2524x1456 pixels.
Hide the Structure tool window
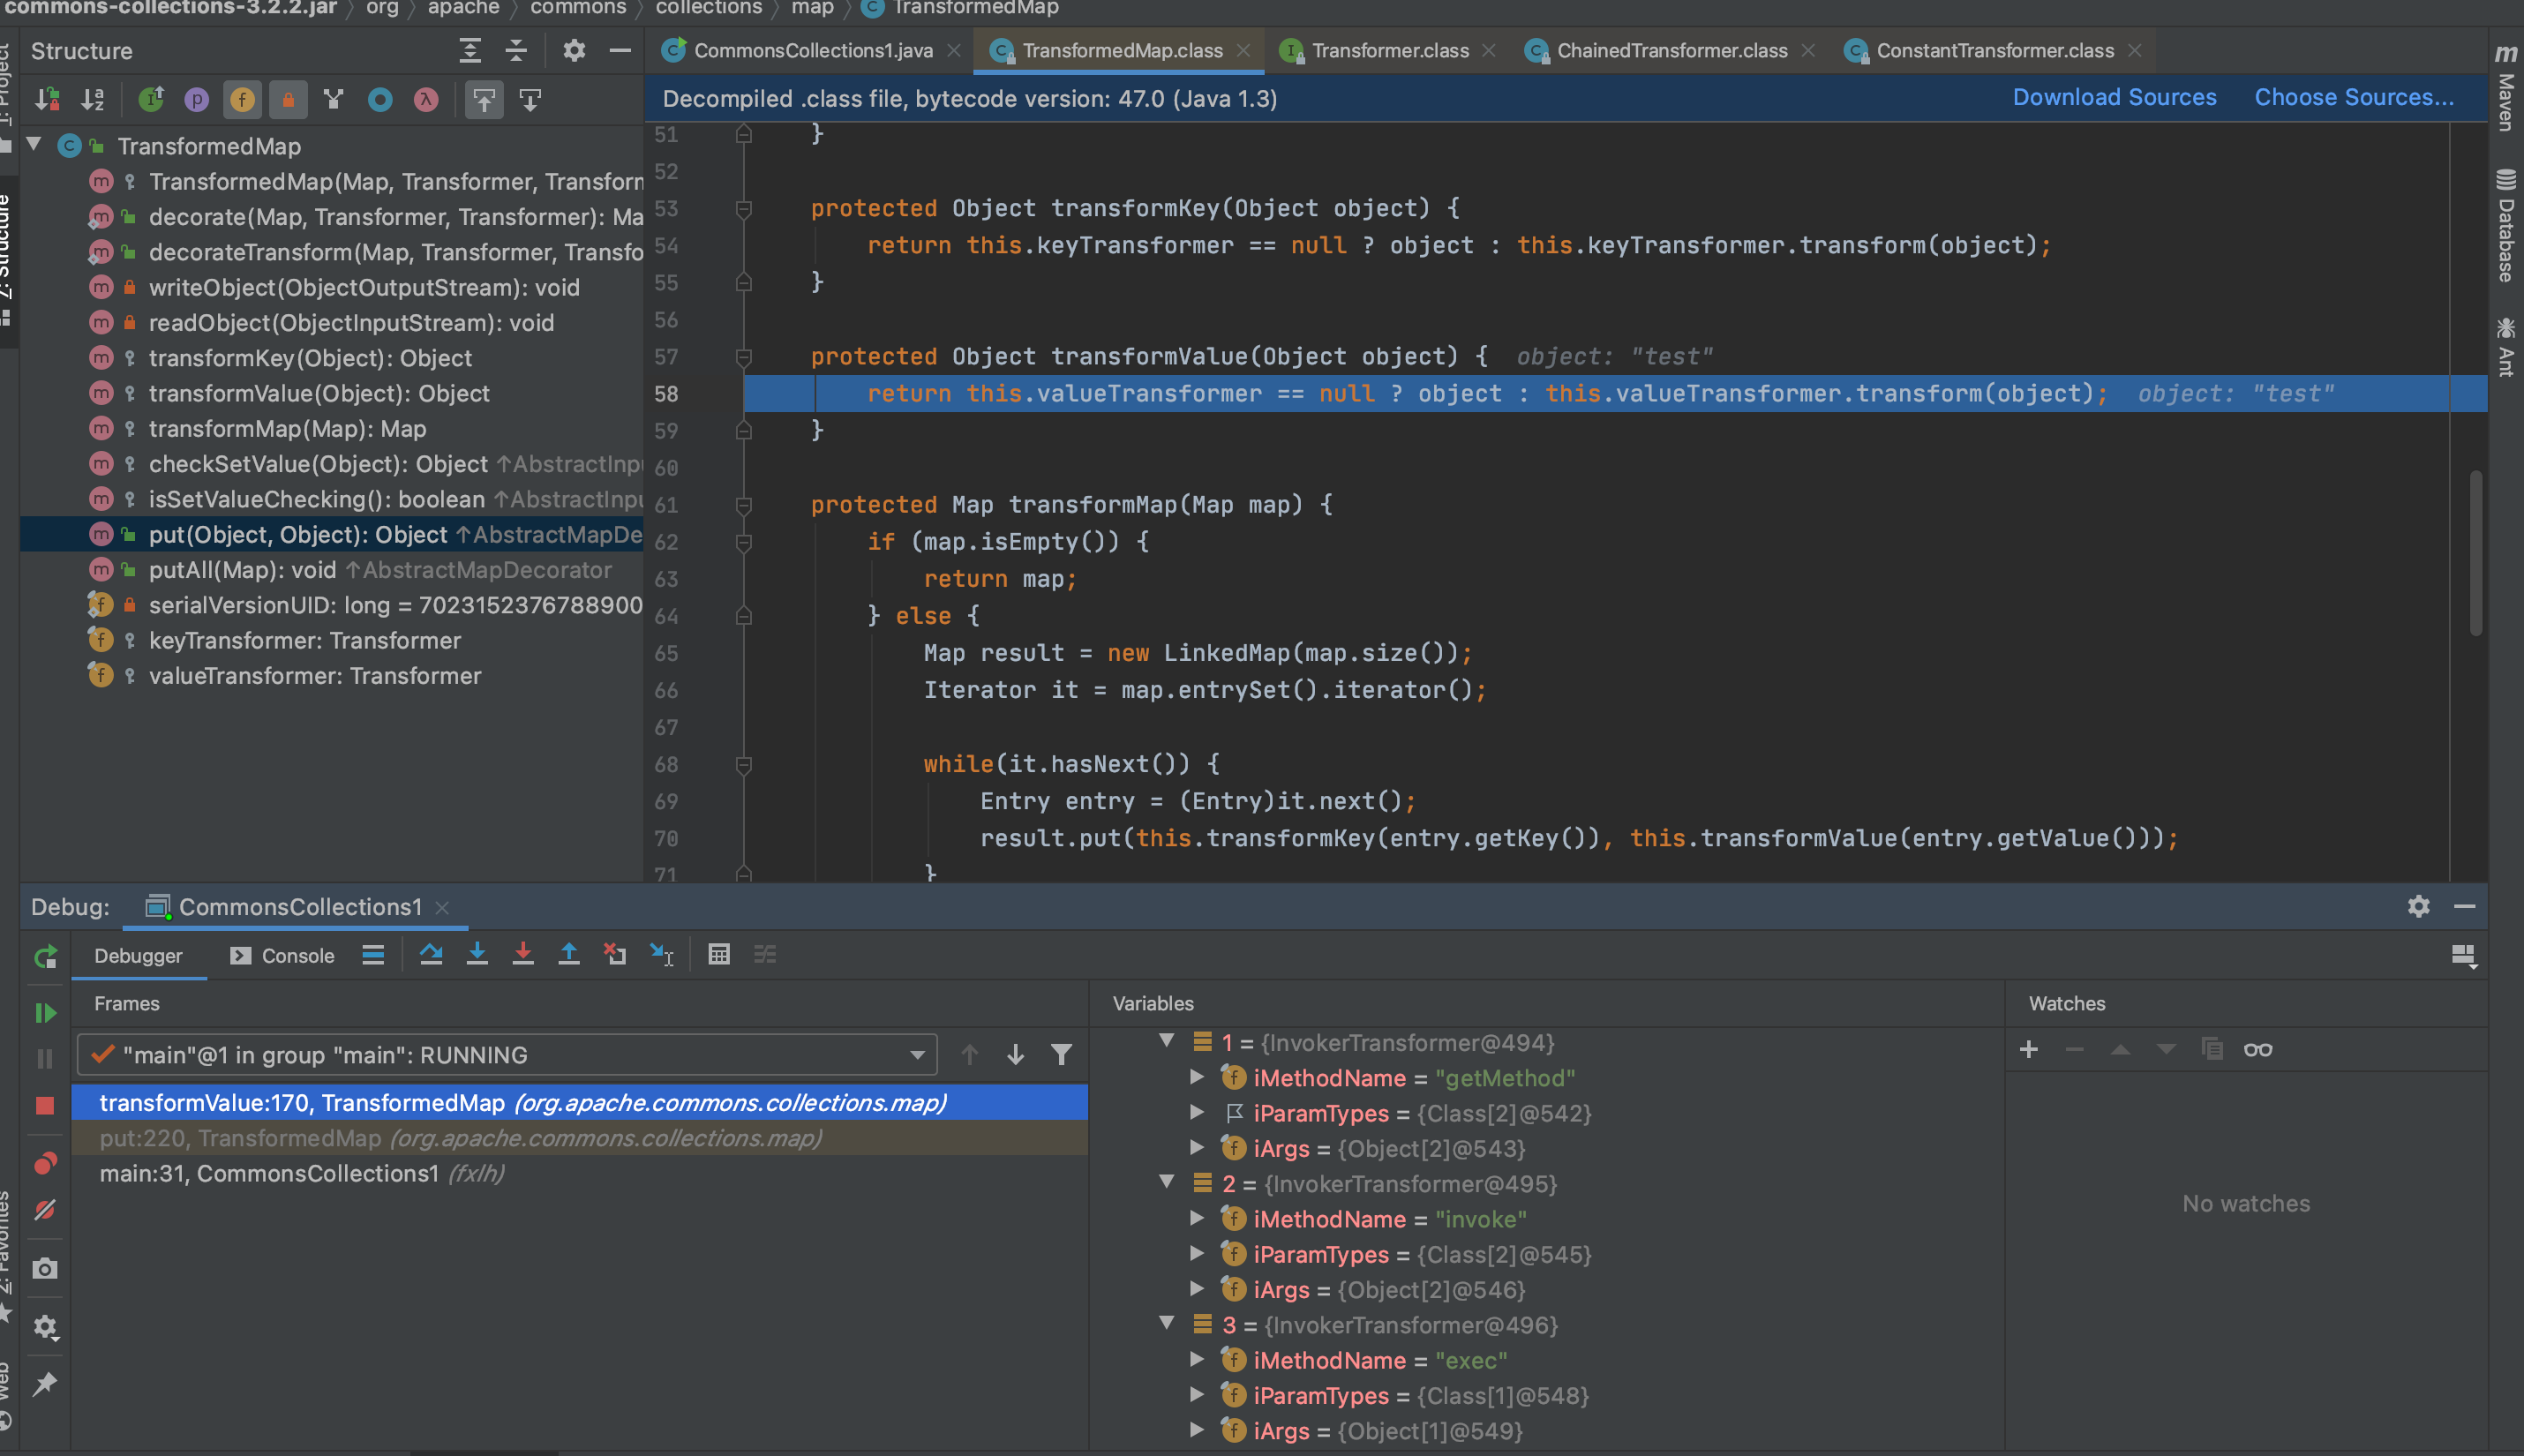click(x=620, y=50)
